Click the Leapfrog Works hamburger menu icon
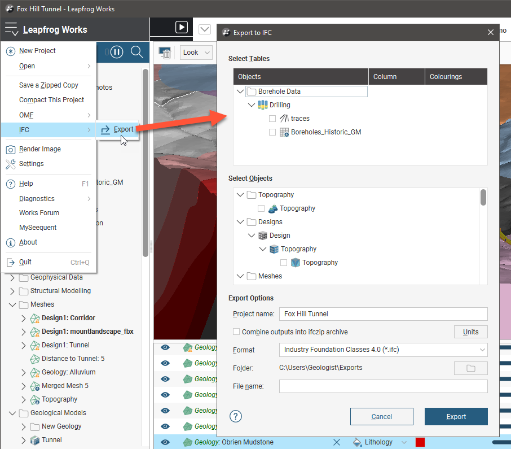Image resolution: width=511 pixels, height=449 pixels. point(11,29)
